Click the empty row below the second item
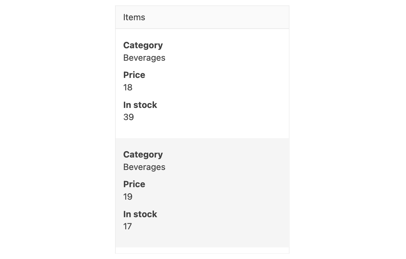Image resolution: width=406 pixels, height=259 pixels. (202, 250)
